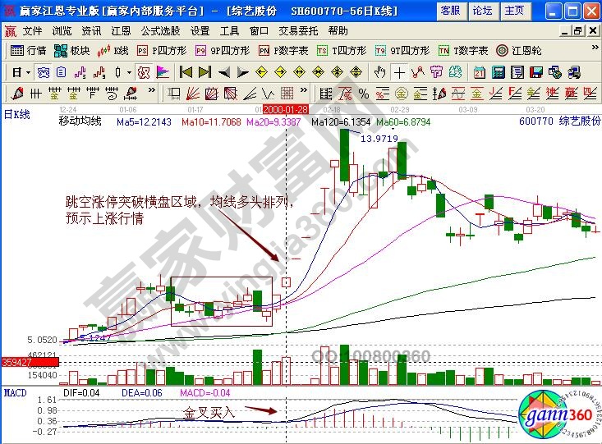Open the 行情 quotes view
Viewport: 602px width, 444px height.
30,50
